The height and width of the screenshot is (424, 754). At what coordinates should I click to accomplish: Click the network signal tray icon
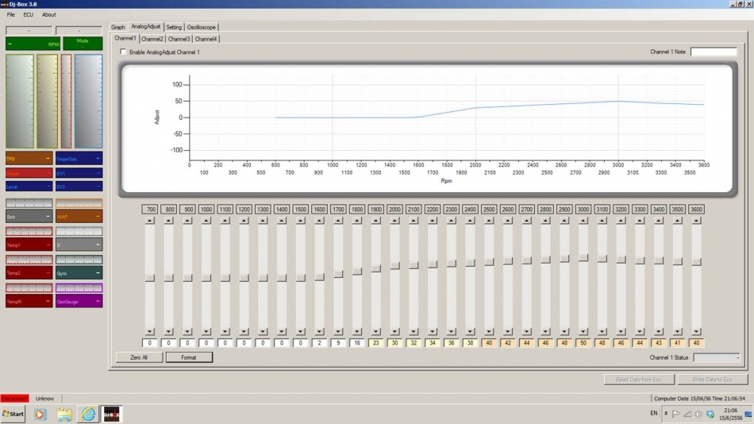coord(687,414)
